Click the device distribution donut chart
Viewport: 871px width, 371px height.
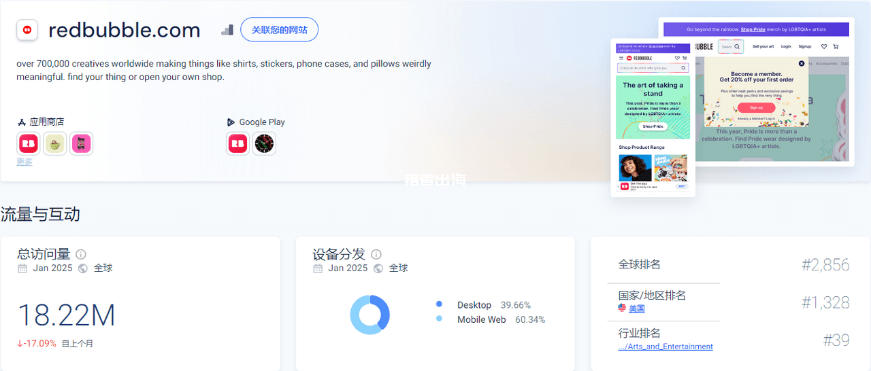coord(370,315)
